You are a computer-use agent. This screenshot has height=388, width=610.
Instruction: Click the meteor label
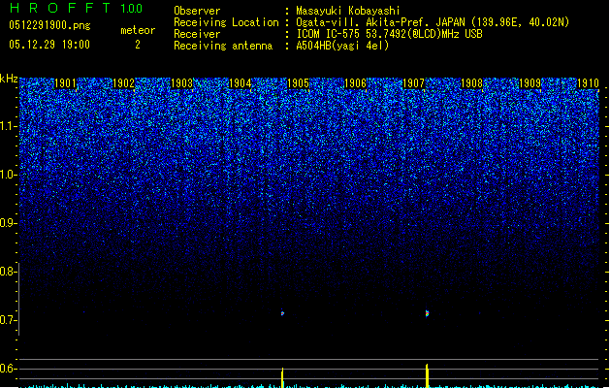click(138, 30)
